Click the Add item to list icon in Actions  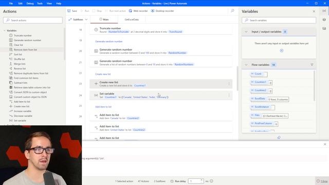point(11,102)
